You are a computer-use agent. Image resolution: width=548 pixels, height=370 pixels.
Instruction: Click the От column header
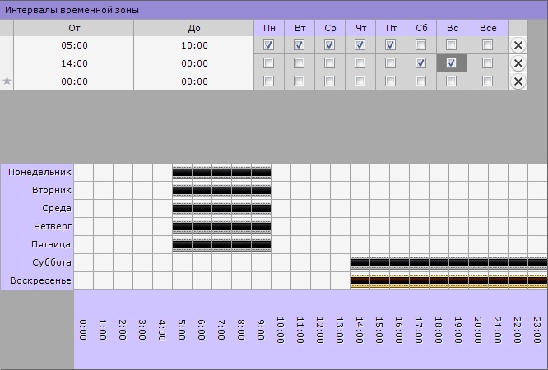click(74, 28)
